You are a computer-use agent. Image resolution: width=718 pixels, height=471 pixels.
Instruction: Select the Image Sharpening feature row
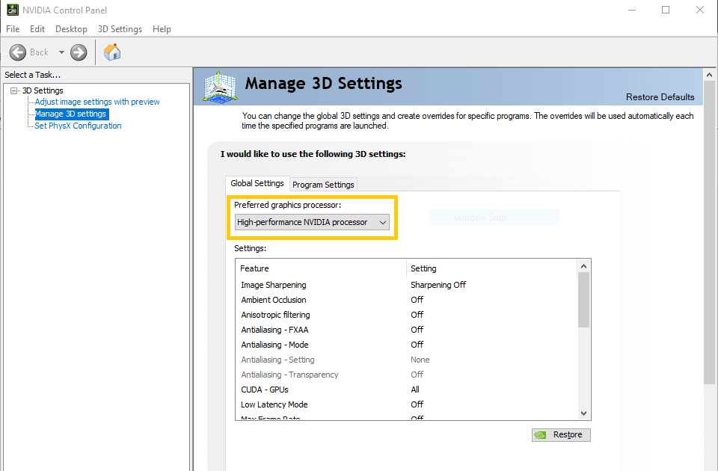406,285
